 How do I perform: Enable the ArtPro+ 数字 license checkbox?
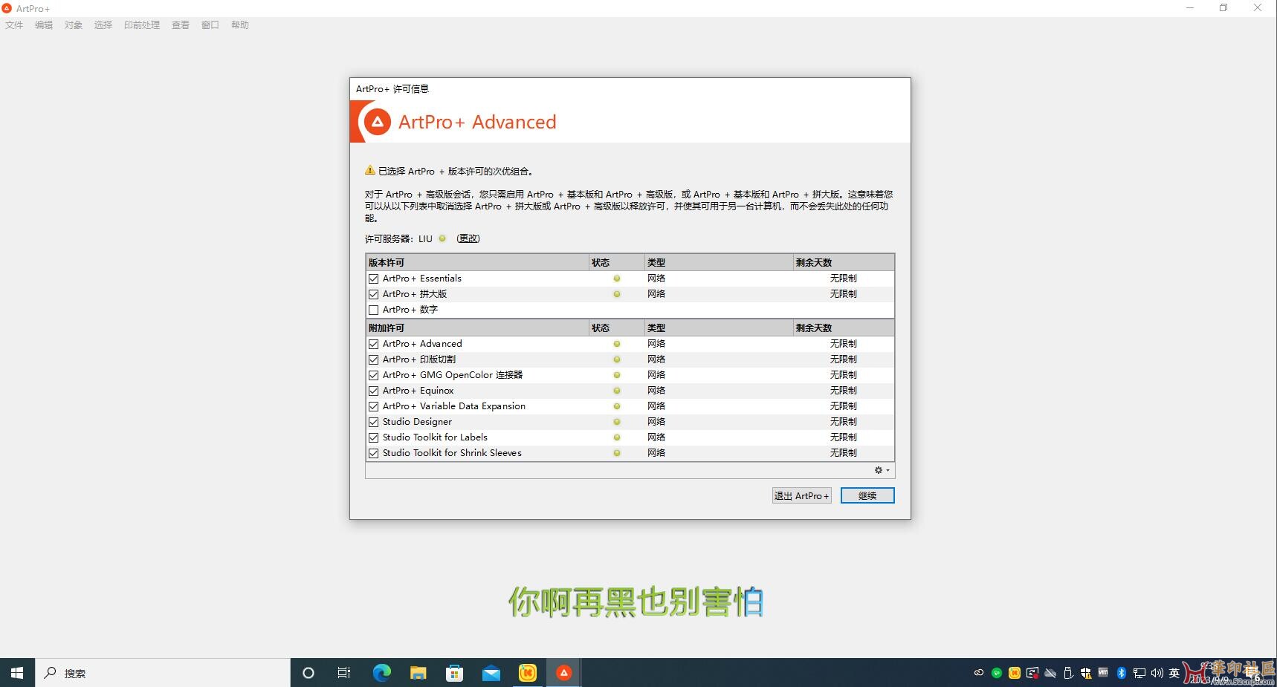coord(374,310)
